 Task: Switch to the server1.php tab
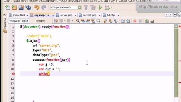tap(90, 15)
